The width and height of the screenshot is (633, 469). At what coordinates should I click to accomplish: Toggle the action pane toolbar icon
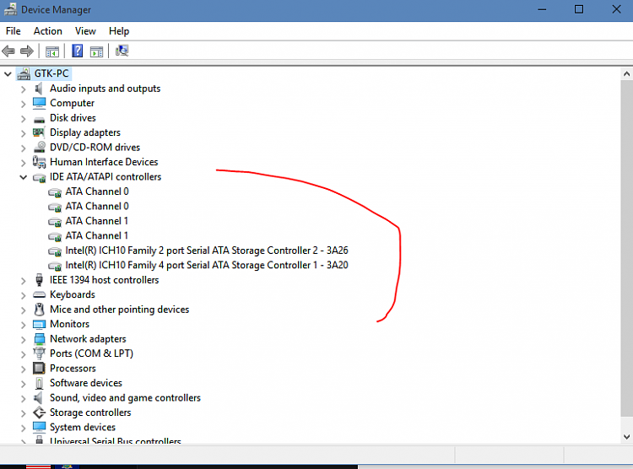(x=96, y=51)
